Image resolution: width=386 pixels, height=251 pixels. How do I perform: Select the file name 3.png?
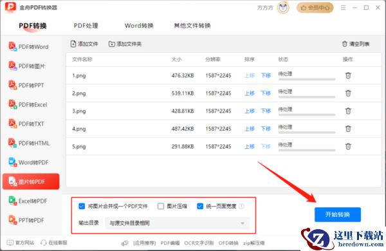pos(79,111)
